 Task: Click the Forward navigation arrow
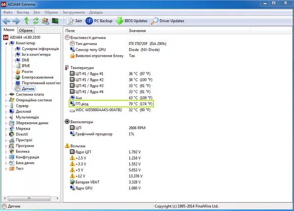point(16,21)
